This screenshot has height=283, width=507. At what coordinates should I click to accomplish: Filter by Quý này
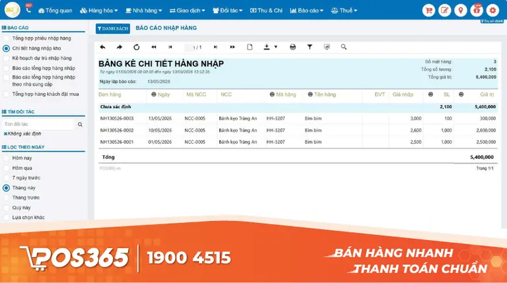17,208
